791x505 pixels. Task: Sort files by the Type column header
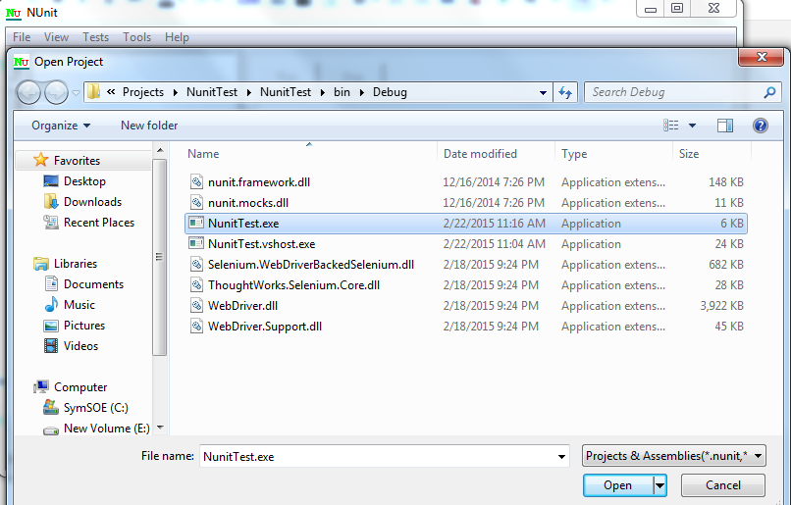click(613, 153)
